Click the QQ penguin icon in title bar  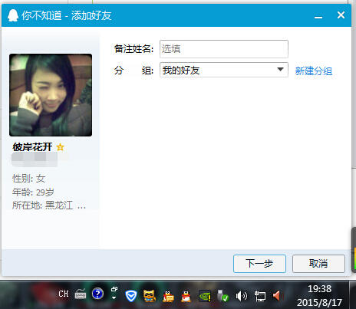coord(12,15)
